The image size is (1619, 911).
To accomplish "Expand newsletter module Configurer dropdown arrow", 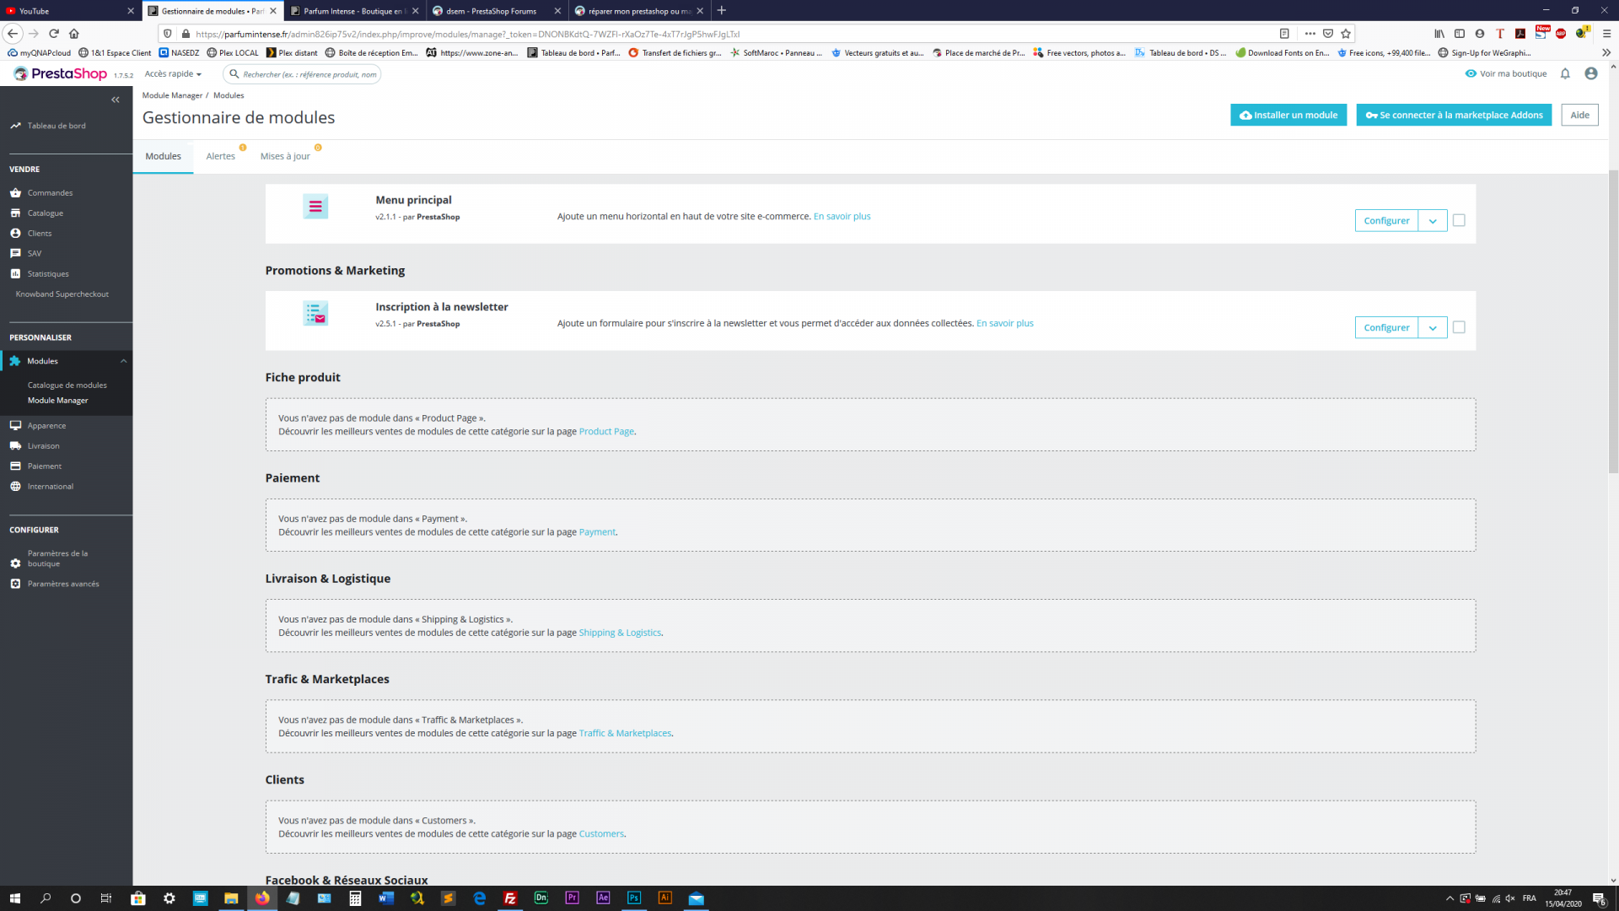I will click(x=1433, y=328).
